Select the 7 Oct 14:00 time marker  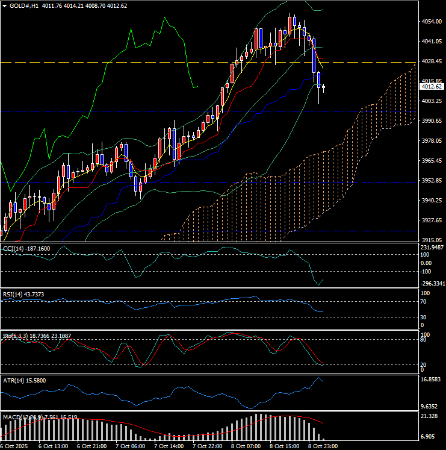pos(169,446)
